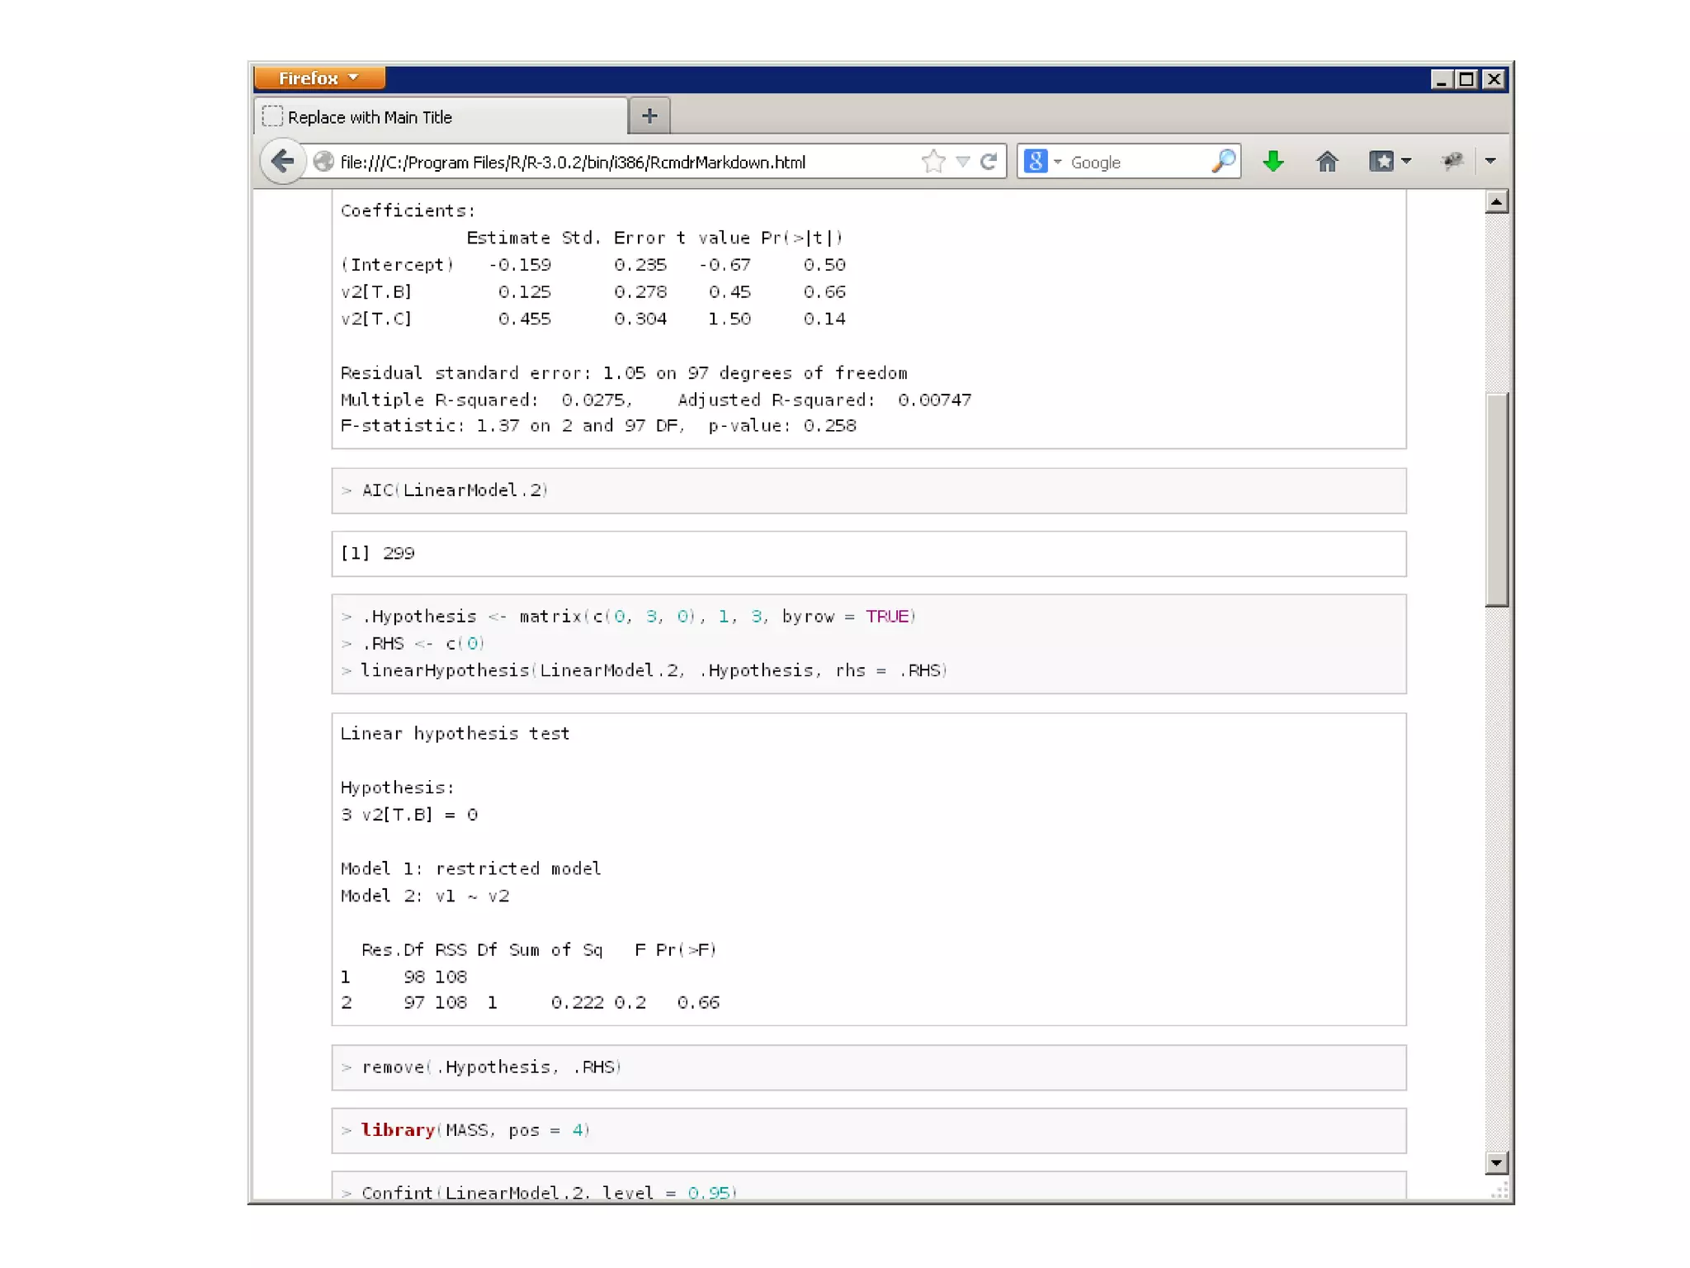Click the F-statistic summary line
Viewport: 1690px width, 1268px height.
coord(598,426)
